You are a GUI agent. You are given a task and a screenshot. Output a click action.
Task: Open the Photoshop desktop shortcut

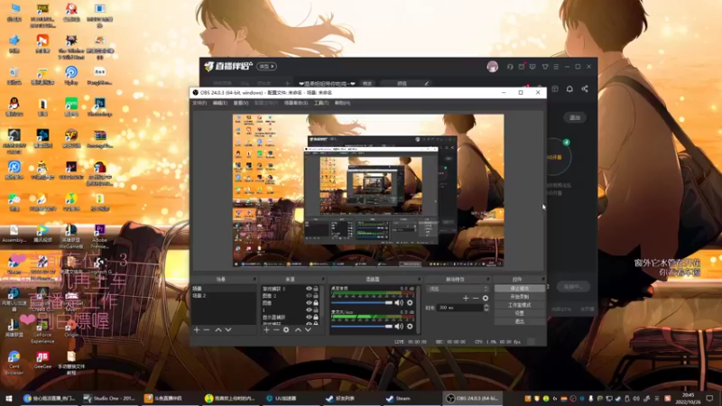click(x=99, y=107)
